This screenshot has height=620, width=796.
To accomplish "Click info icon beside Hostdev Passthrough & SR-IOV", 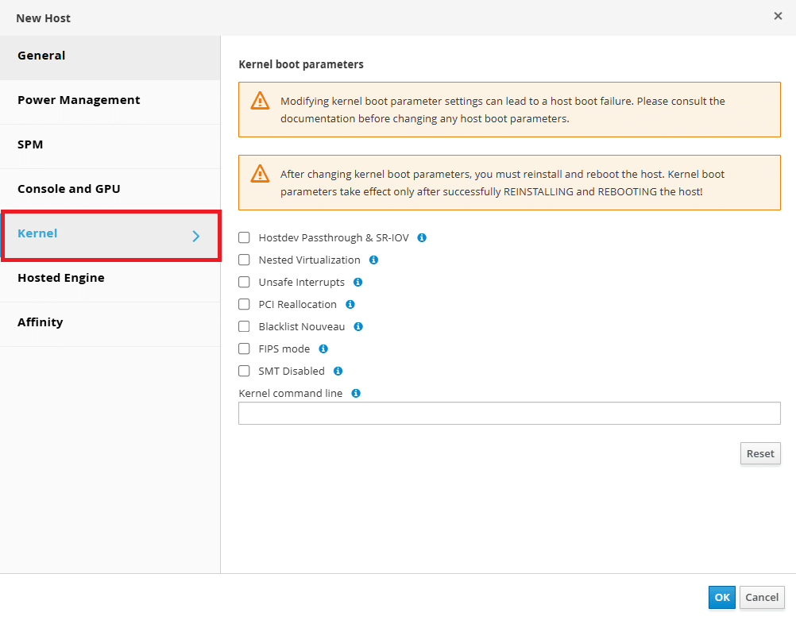I will (x=421, y=237).
